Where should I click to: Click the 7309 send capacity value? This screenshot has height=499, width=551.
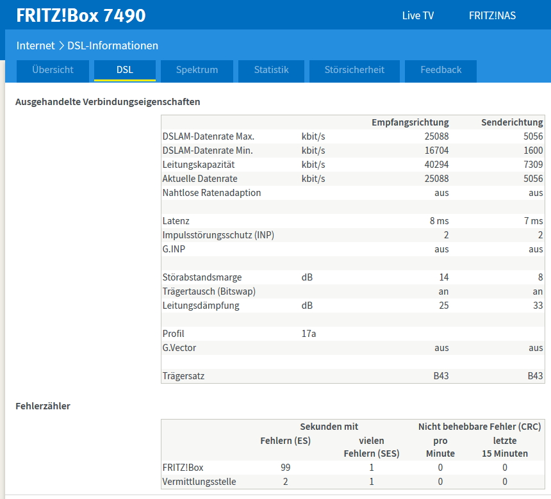533,165
